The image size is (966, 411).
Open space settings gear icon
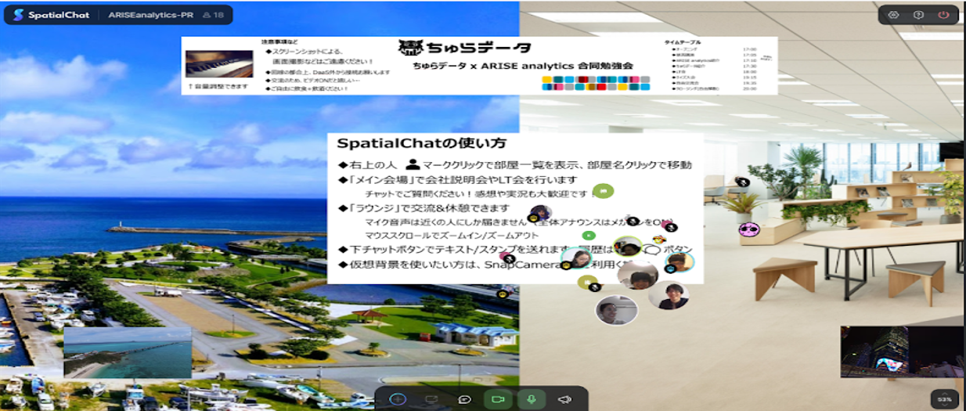click(893, 14)
